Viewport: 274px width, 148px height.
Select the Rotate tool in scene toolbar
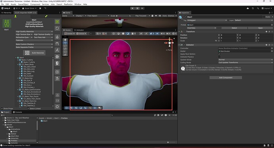coord(65,46)
